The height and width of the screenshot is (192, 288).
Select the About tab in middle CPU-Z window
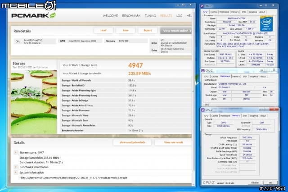263,77
